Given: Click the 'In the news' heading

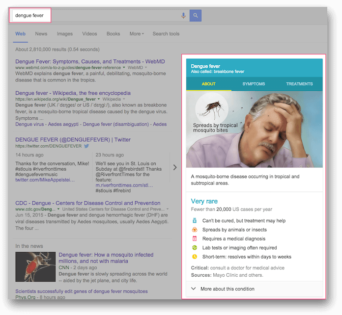Looking at the screenshot, I should [29, 246].
